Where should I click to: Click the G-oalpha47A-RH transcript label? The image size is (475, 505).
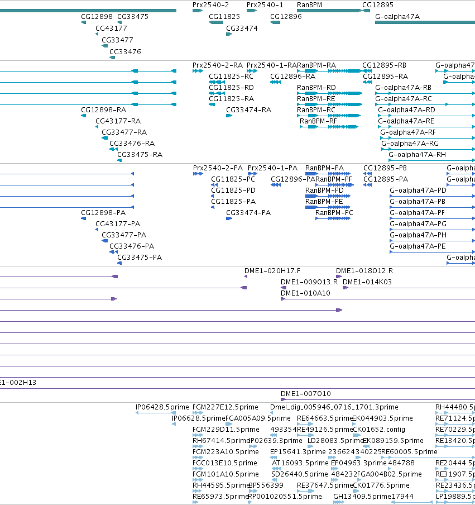[x=417, y=155]
